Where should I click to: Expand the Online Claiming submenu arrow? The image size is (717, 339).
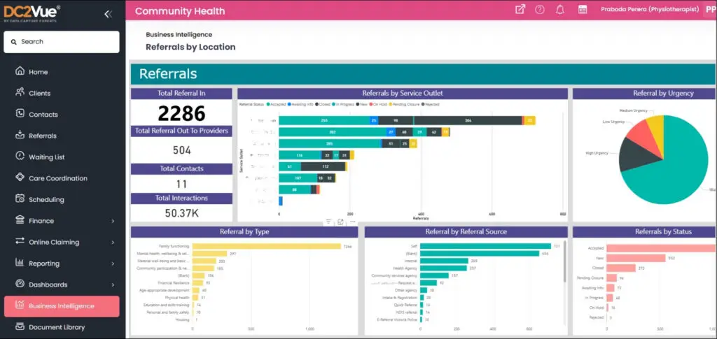[x=113, y=243]
